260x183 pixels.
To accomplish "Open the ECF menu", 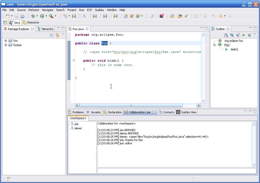I will pyautogui.click(x=90, y=10).
